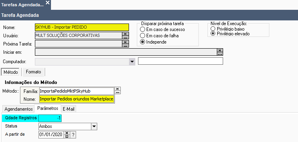The width and height of the screenshot is (298, 142).
Task: Click the Nome field SKYHUB - Importar PEDIDO
Action: [x=82, y=27]
